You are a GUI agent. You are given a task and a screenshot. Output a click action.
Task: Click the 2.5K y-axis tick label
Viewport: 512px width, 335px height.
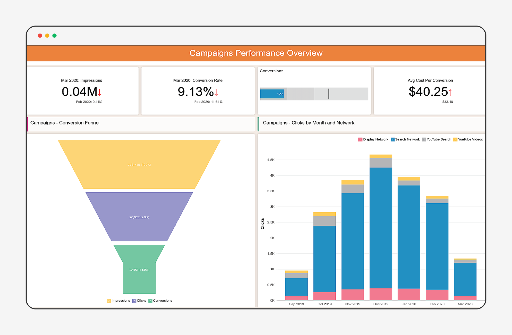pyautogui.click(x=271, y=222)
